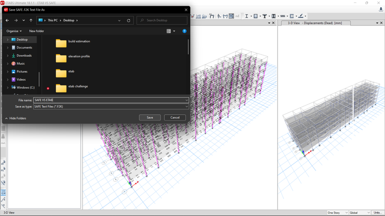Expand the Windows (C:) tree node
The width and height of the screenshot is (385, 216).
coord(8,87)
